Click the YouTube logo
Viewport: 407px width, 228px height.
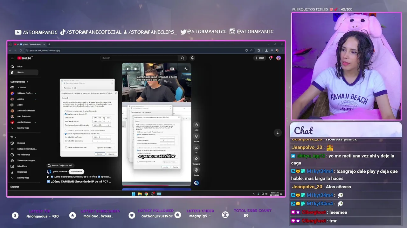[x=24, y=58]
